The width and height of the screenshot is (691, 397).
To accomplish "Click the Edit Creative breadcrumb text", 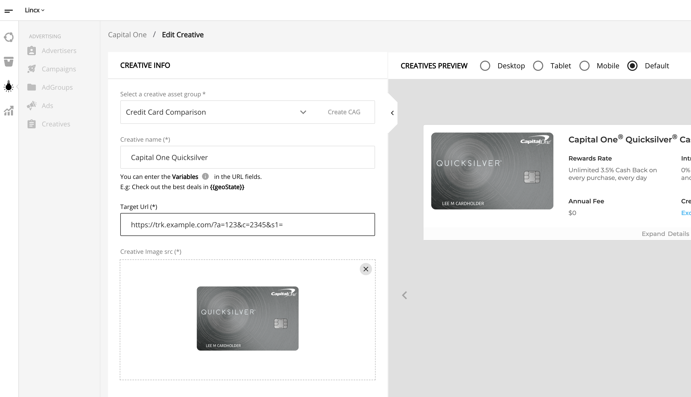I will [x=183, y=35].
